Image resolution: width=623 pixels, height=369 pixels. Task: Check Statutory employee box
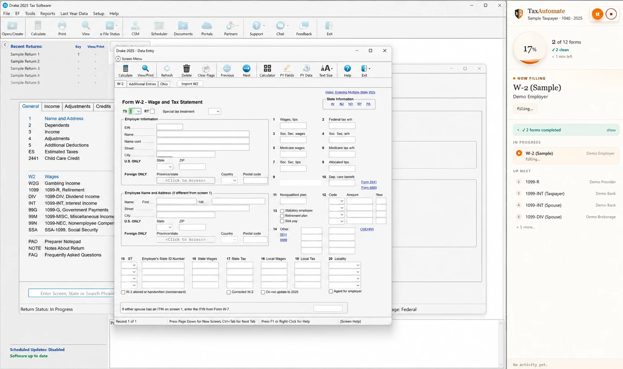[x=282, y=211]
